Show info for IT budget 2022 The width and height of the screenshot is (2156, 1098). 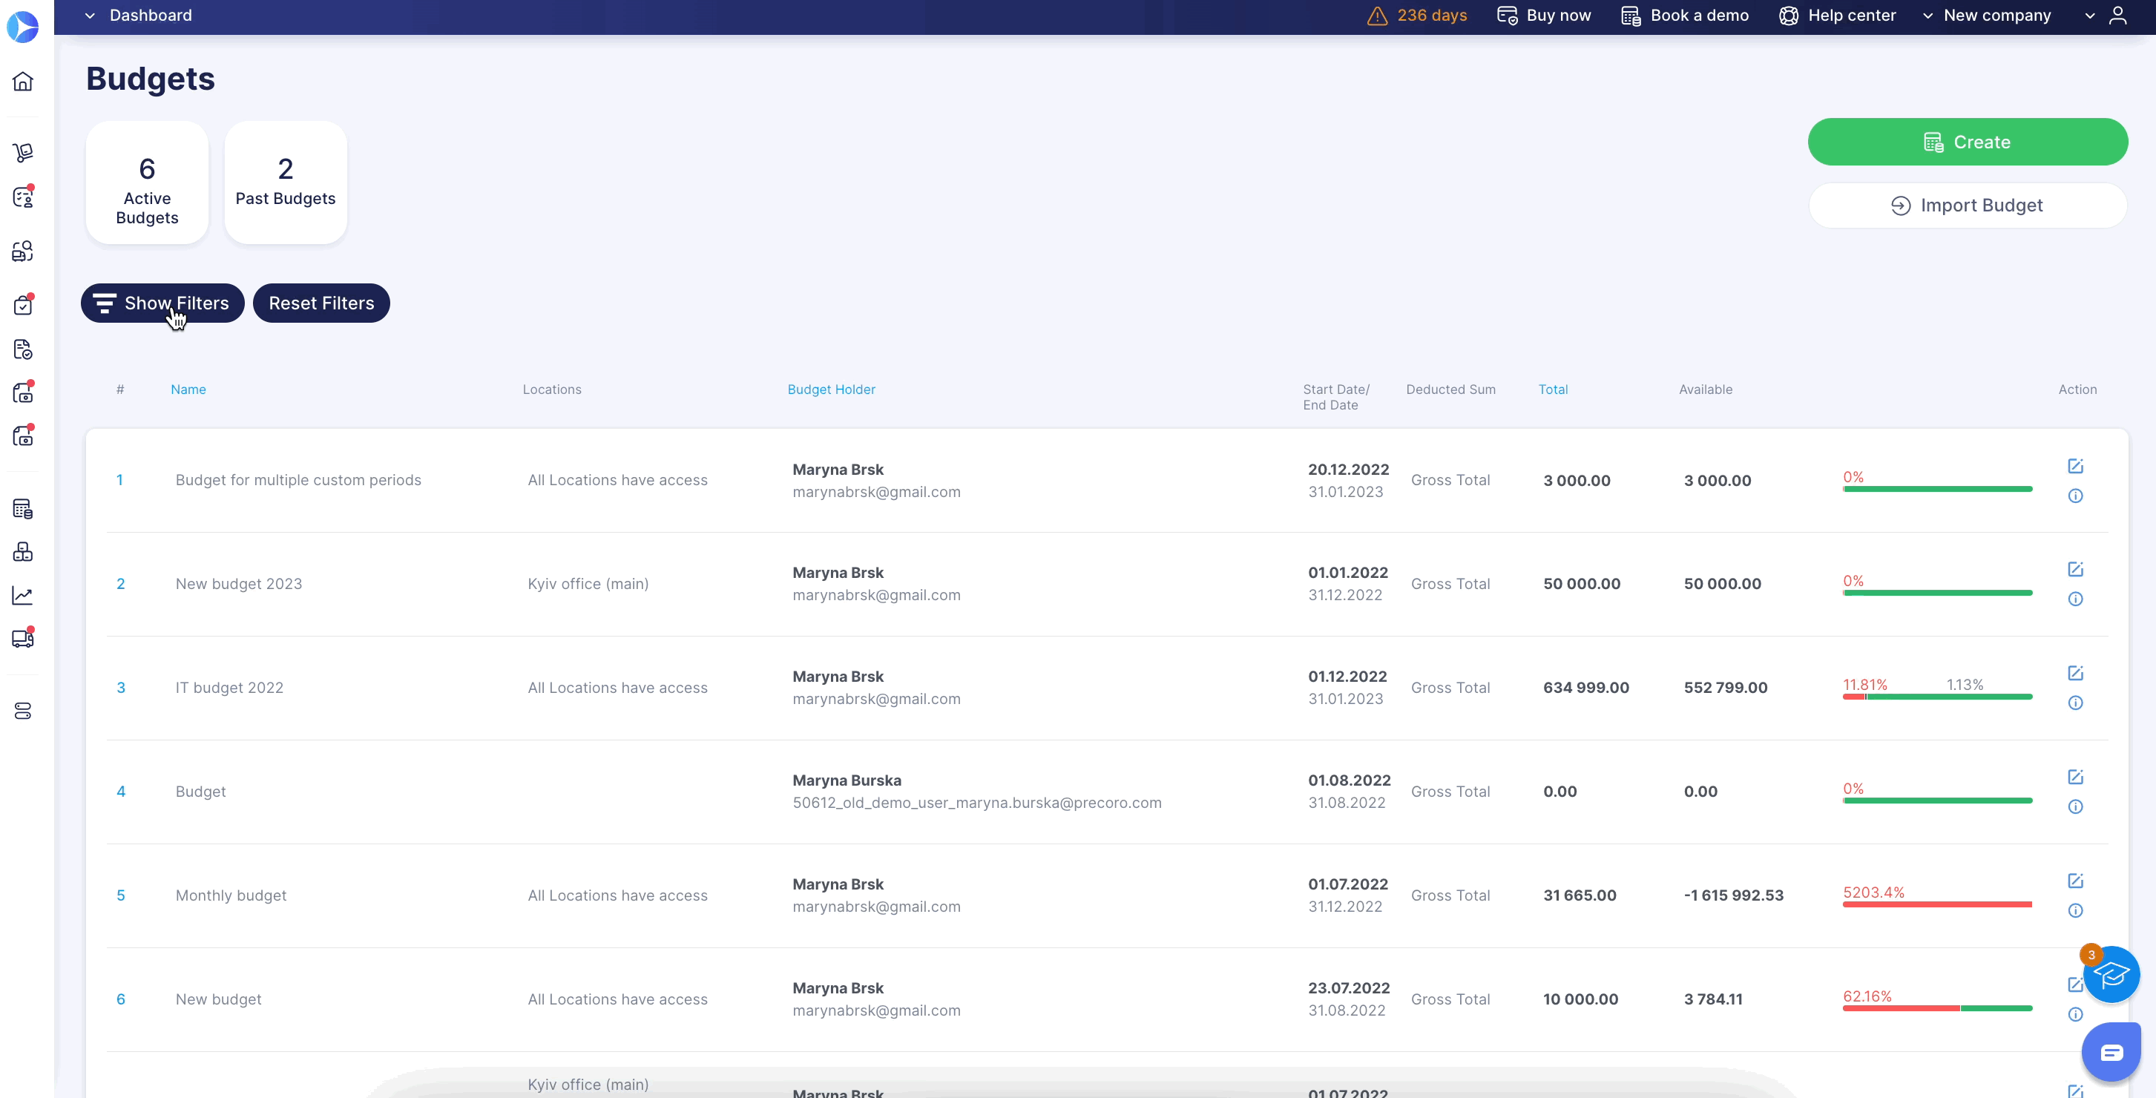point(2076,703)
